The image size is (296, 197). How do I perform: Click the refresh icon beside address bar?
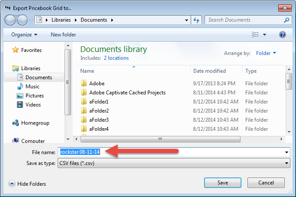197,20
